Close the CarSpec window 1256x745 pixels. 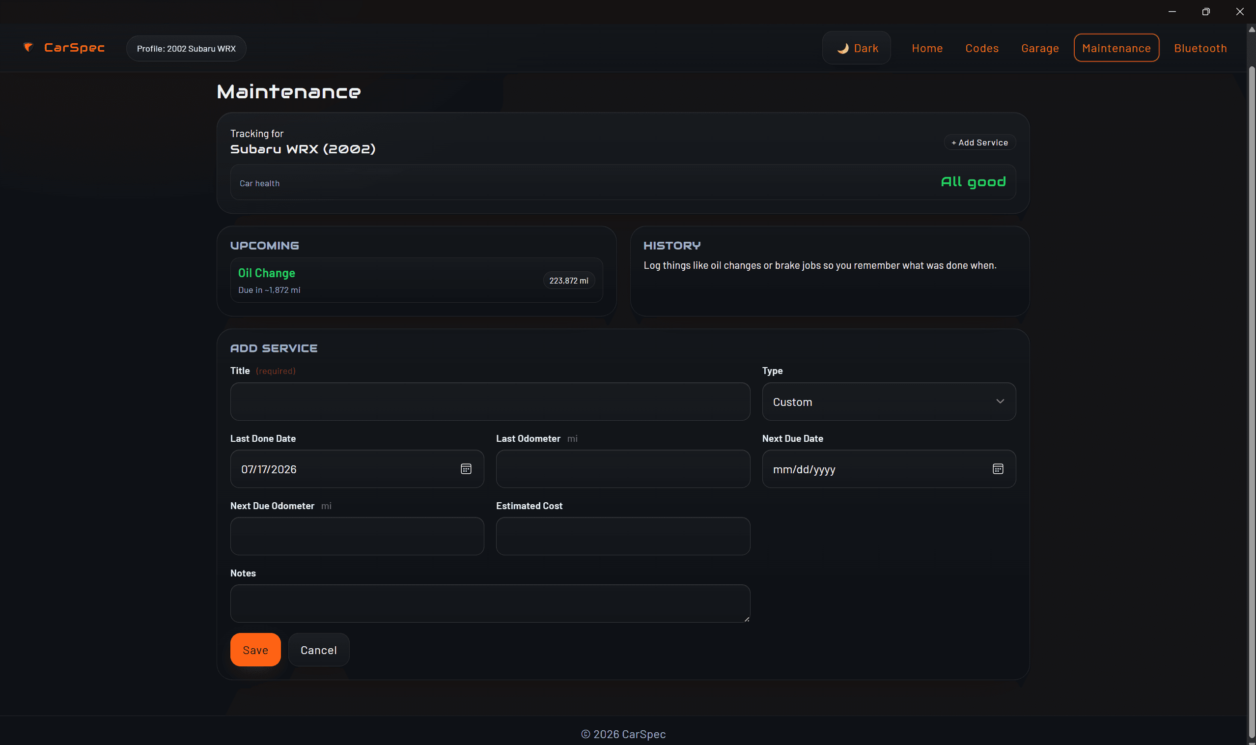coord(1239,11)
